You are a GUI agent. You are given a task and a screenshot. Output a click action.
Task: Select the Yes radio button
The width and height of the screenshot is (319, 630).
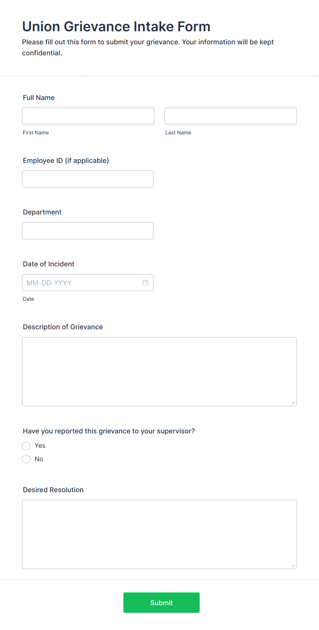tap(26, 446)
